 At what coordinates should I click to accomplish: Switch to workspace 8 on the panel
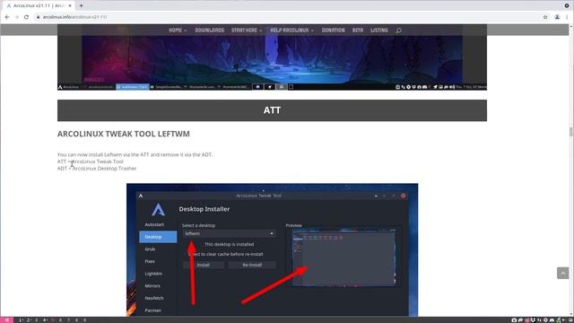76,320
